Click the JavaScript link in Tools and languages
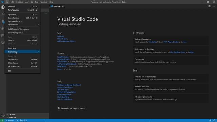Viewport: 217px width, 122px height. pyautogui.click(x=153, y=42)
